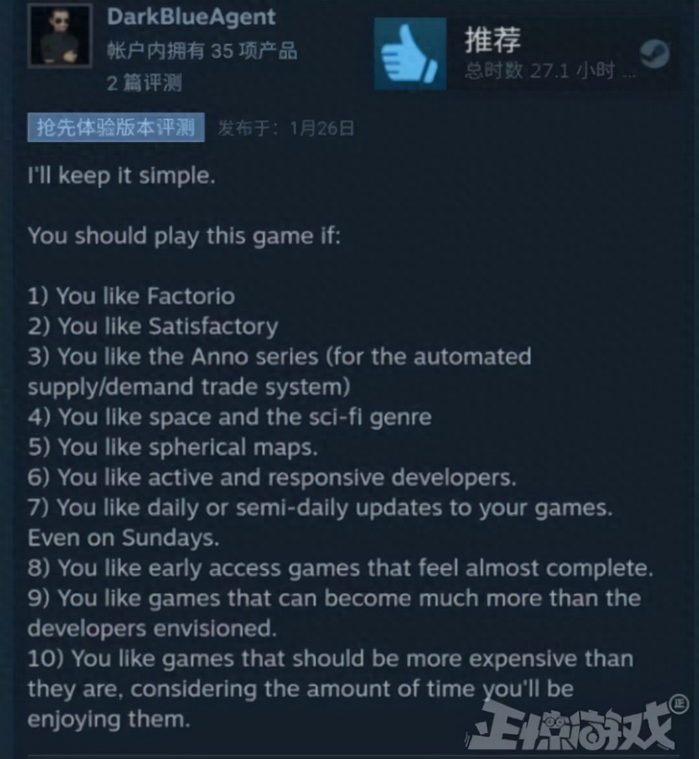The width and height of the screenshot is (699, 759).
Task: Click the "总时数 27.1 小时" playtime text
Action: click(x=540, y=71)
